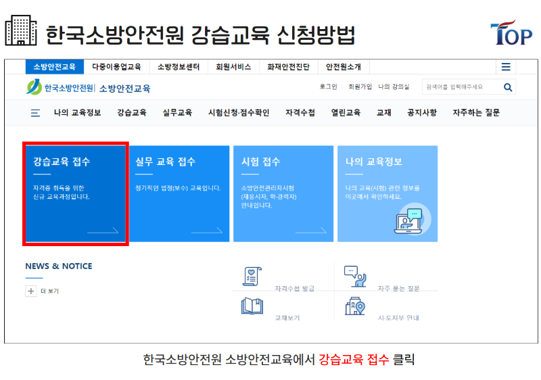
Task: Click the 회원가입 link
Action: pyautogui.click(x=360, y=87)
